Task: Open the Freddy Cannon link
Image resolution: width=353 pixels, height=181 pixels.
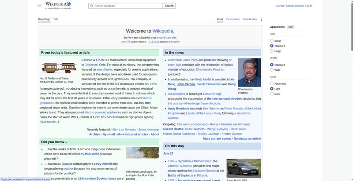Action: click(x=232, y=134)
